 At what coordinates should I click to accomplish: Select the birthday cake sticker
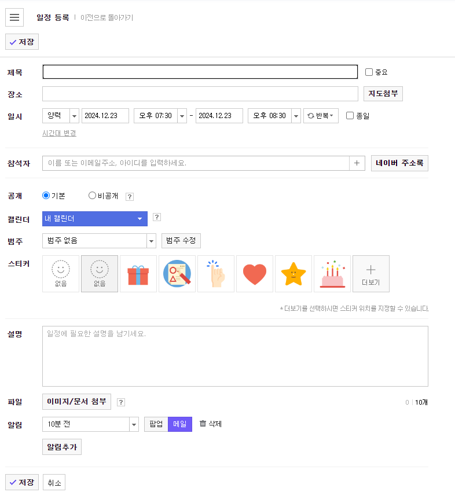[332, 273]
